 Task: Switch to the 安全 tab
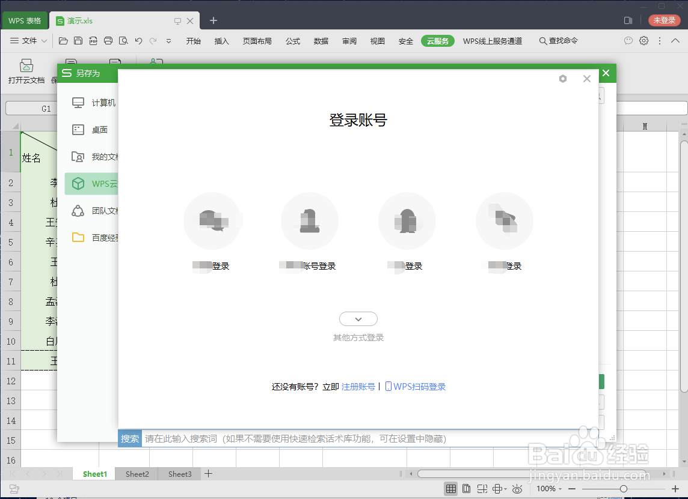click(x=406, y=41)
